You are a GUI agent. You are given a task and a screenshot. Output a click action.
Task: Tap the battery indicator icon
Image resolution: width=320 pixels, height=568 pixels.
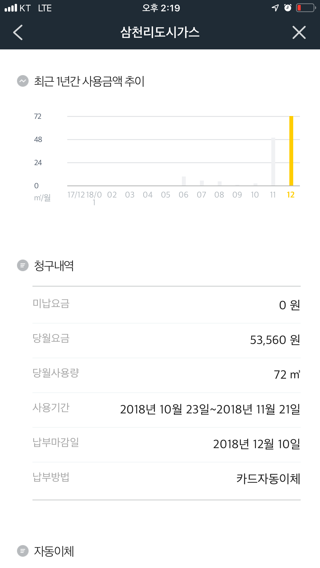click(x=306, y=8)
